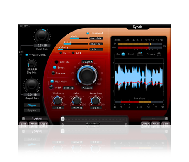Click Dry Mix value 18.00 %
189x162 pixels.
(x=32, y=69)
